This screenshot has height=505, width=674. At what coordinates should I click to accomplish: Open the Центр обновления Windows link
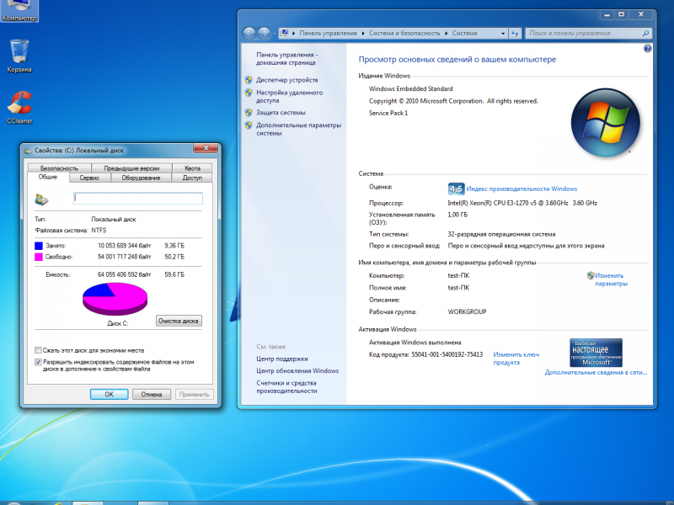click(x=297, y=370)
